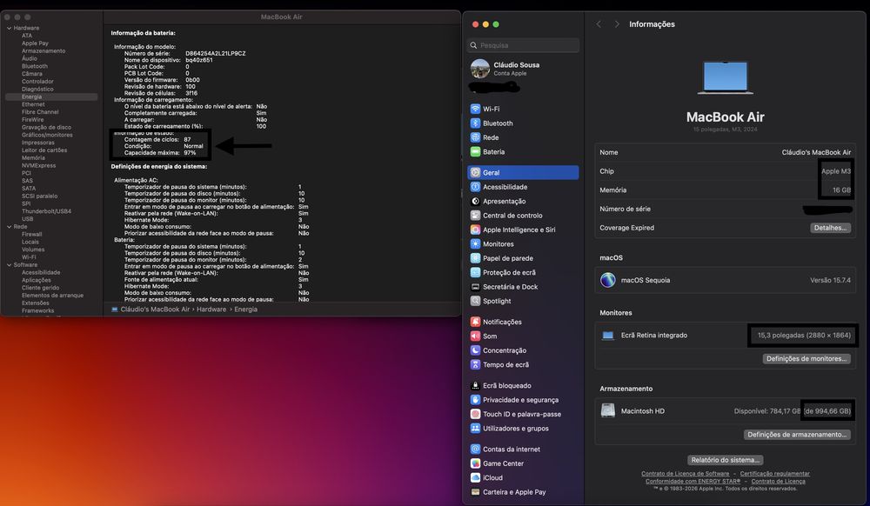Open Monitores in settings sidebar
The width and height of the screenshot is (870, 506).
point(523,243)
